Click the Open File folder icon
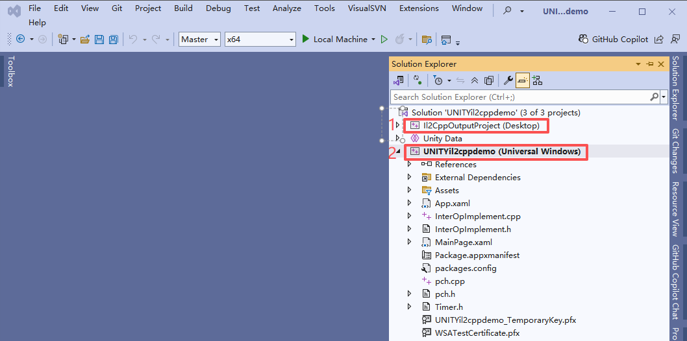Screen dimensions: 687x341 pyautogui.click(x=85, y=40)
